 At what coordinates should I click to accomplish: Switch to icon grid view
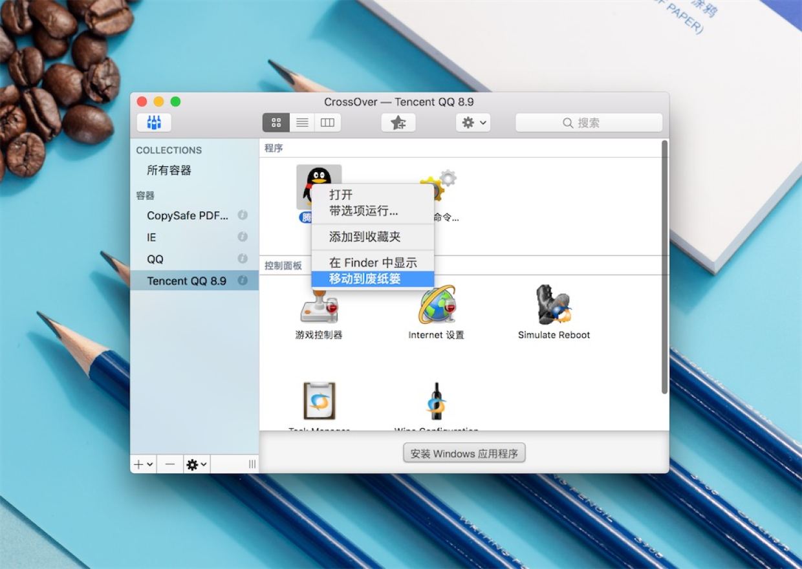tap(276, 122)
